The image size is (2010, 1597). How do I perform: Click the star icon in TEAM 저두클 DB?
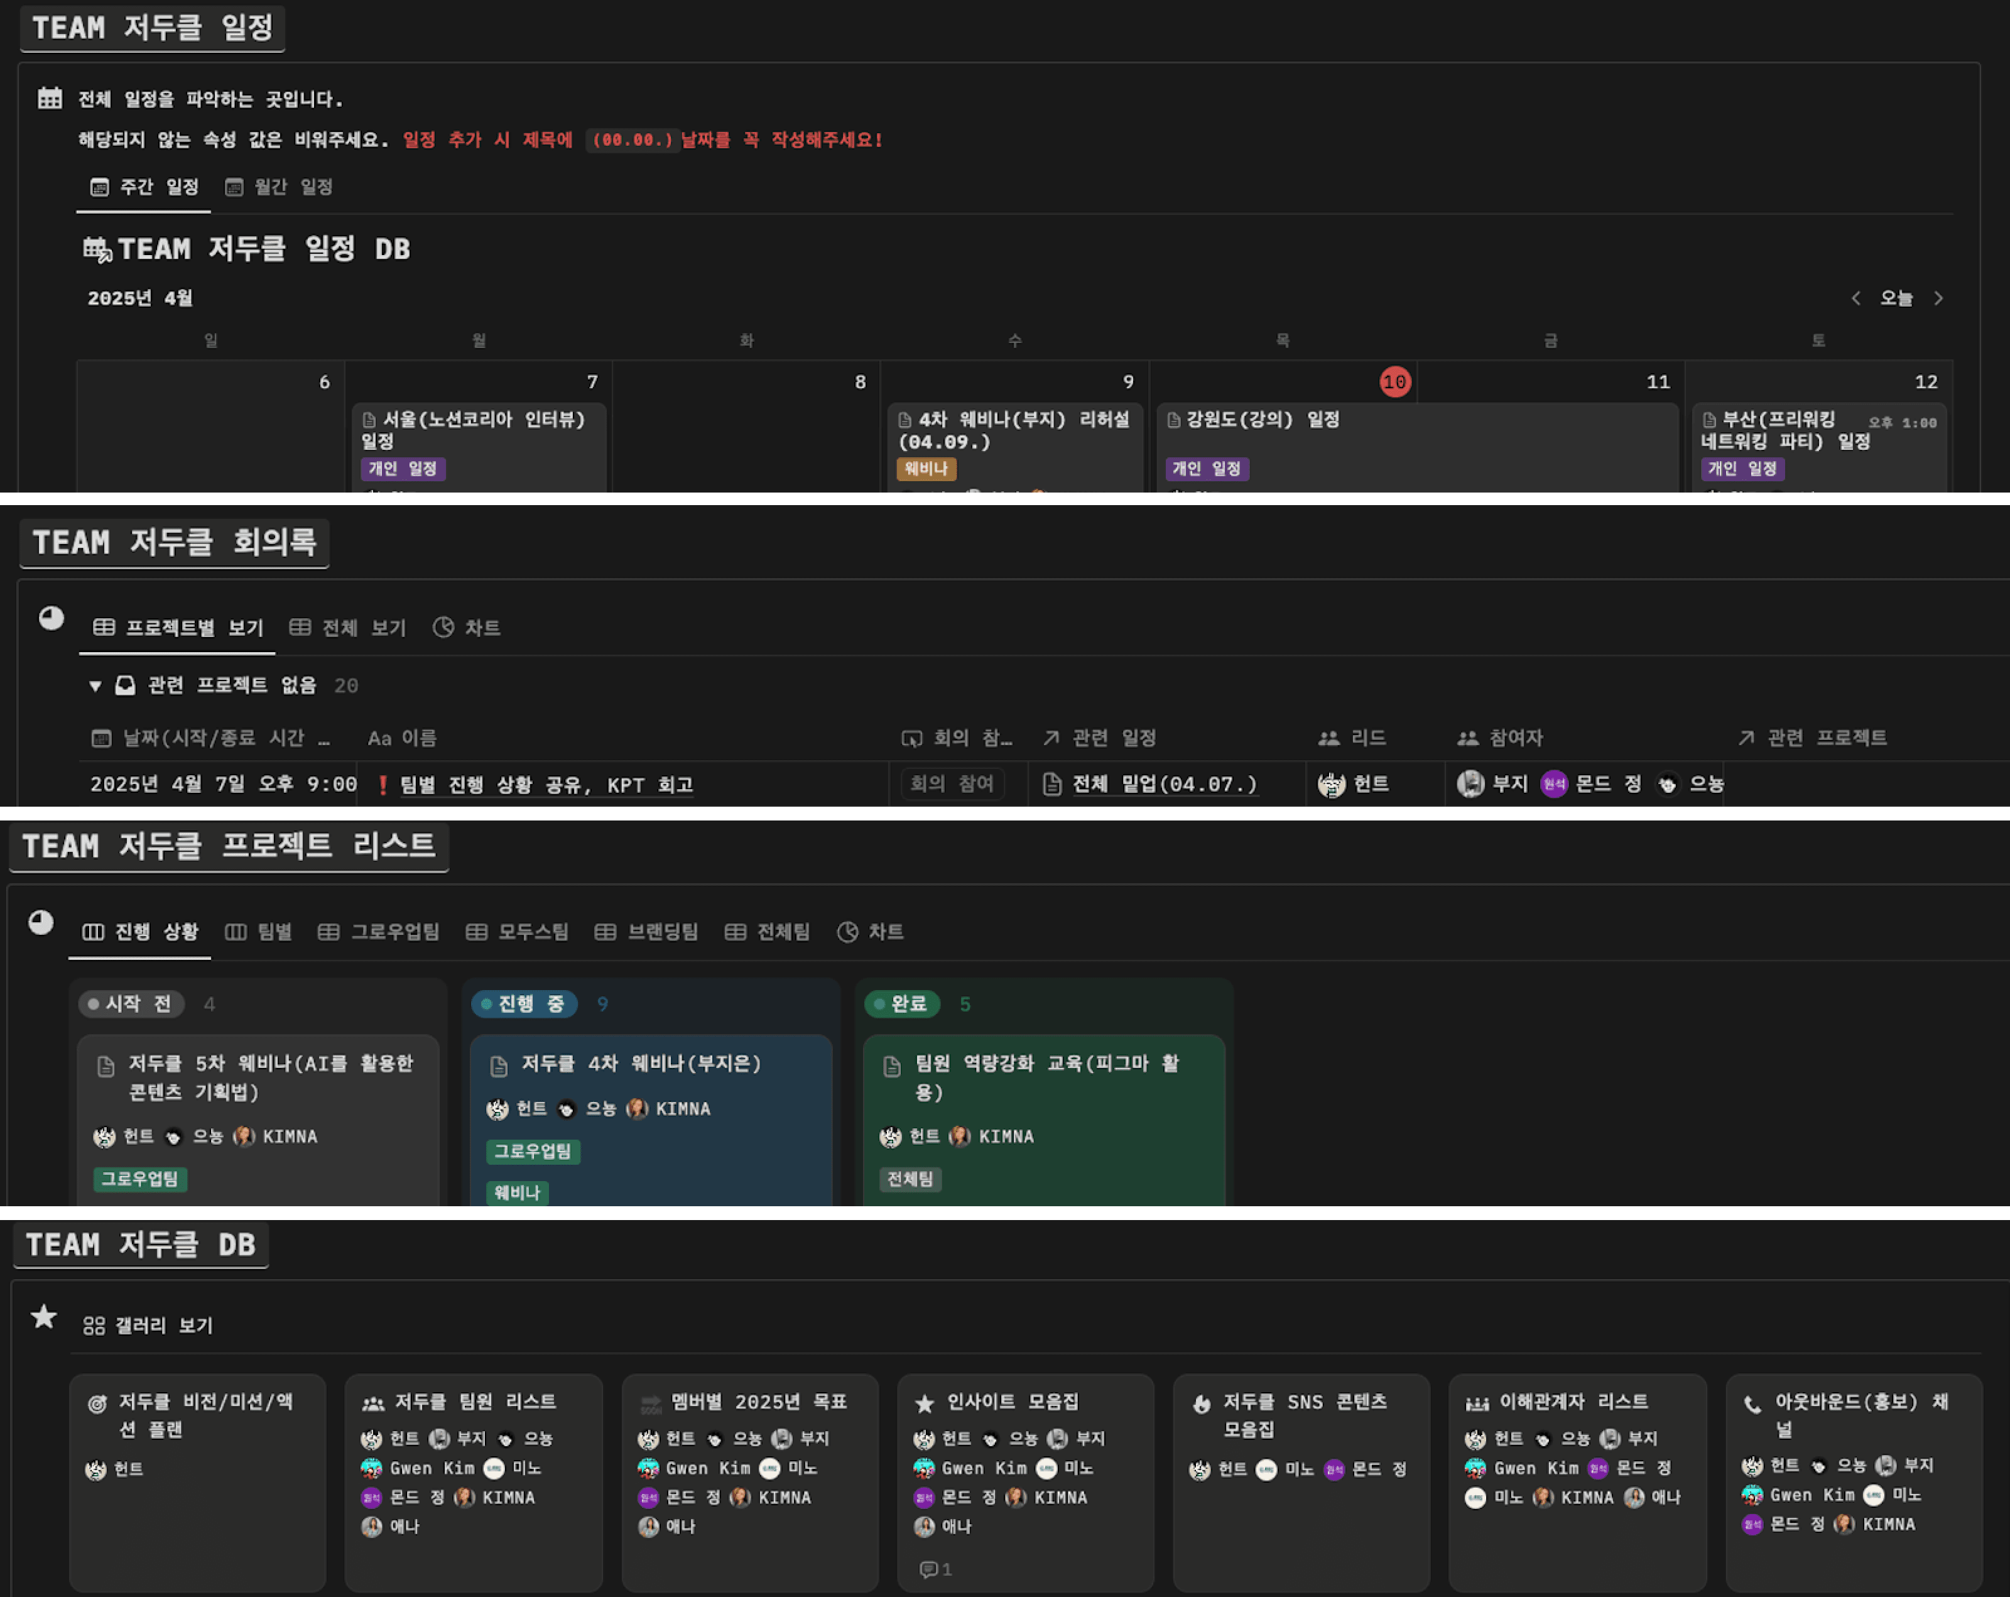coord(44,1316)
